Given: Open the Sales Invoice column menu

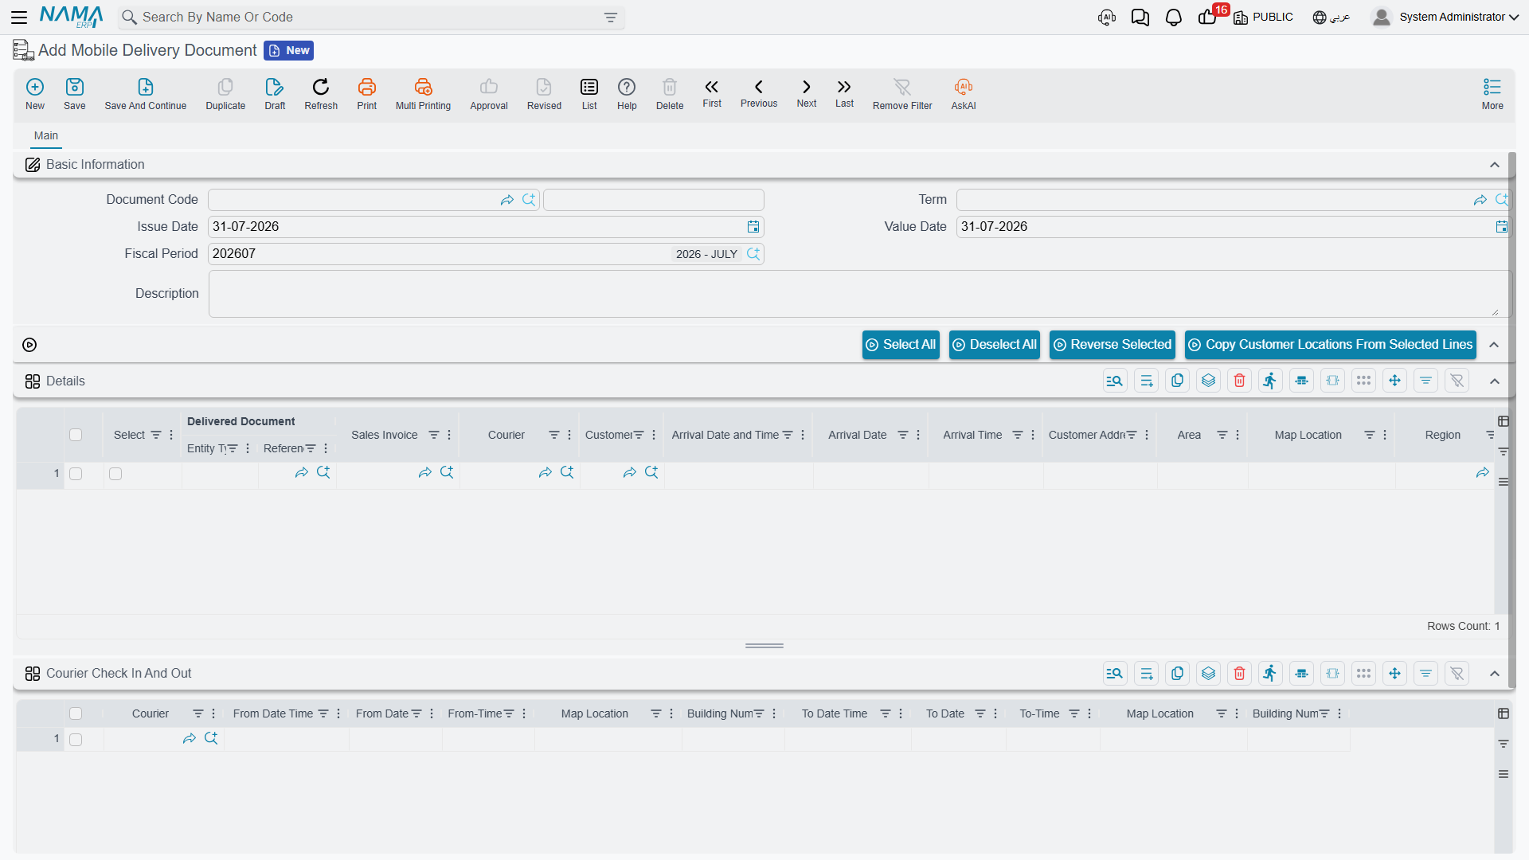Looking at the screenshot, I should tap(449, 435).
